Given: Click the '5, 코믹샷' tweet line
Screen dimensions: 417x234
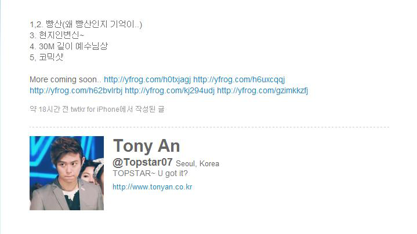Looking at the screenshot, I should 46,57.
